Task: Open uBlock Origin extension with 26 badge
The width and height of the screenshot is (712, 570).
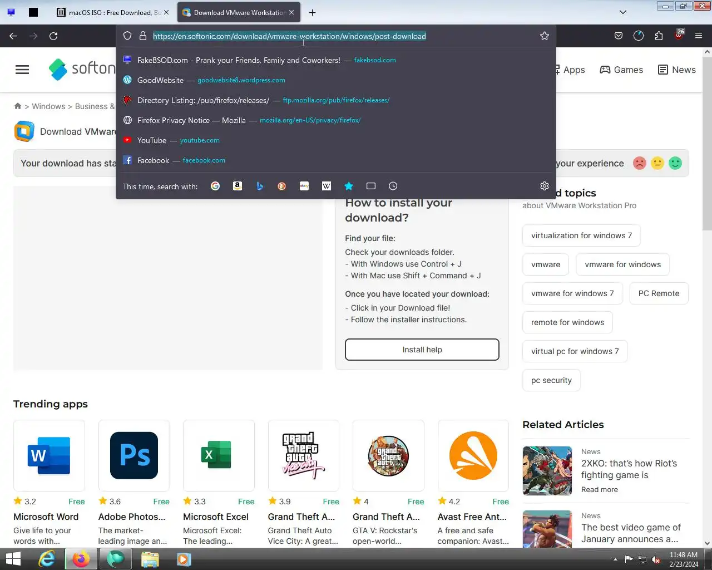Action: pyautogui.click(x=679, y=35)
